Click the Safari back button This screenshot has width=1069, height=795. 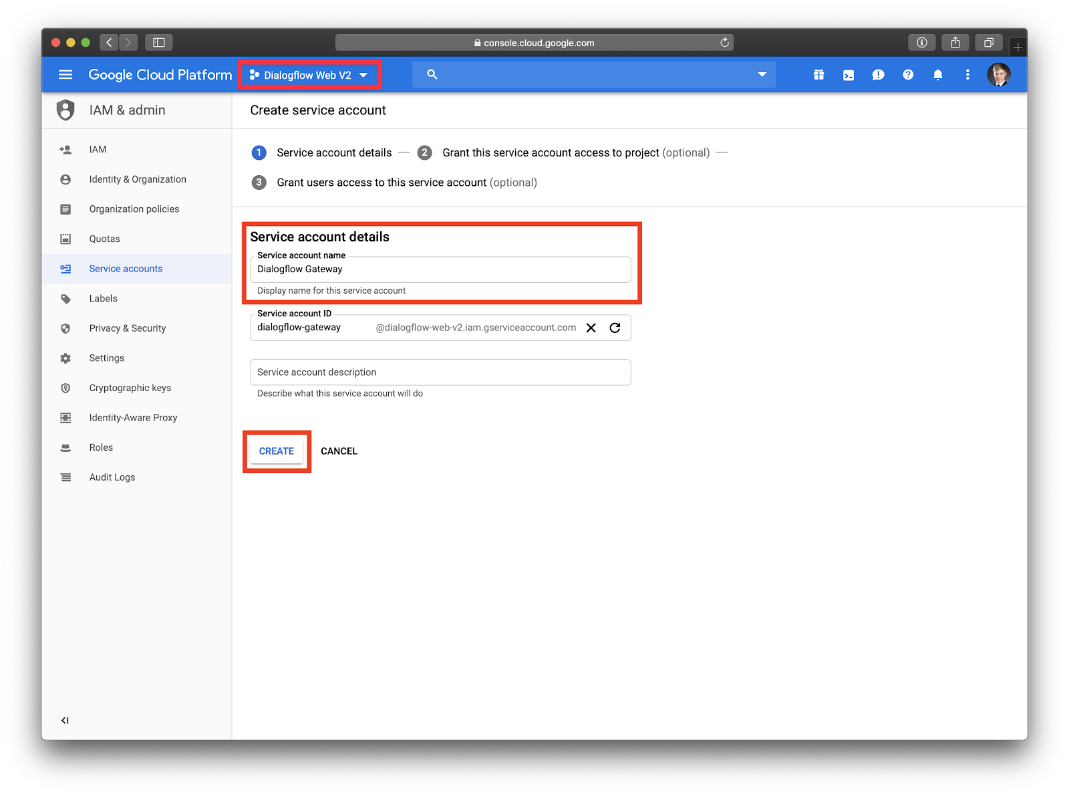110,43
